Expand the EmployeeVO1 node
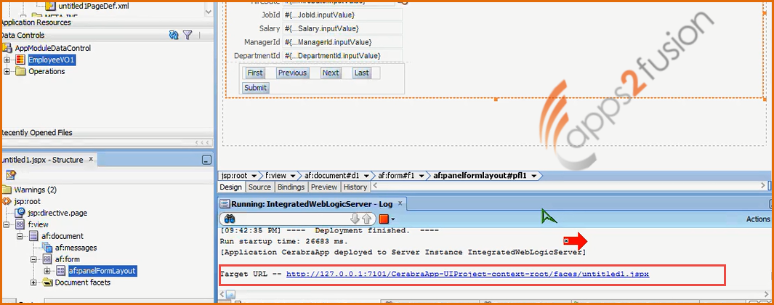Screen dimensions: 774x305 [x=7, y=60]
